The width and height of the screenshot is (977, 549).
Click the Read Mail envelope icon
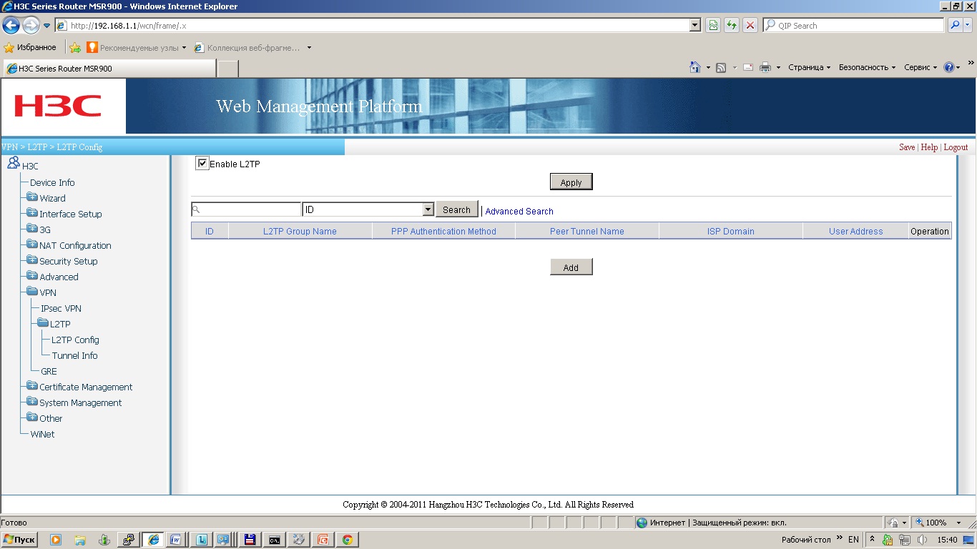[x=748, y=68]
